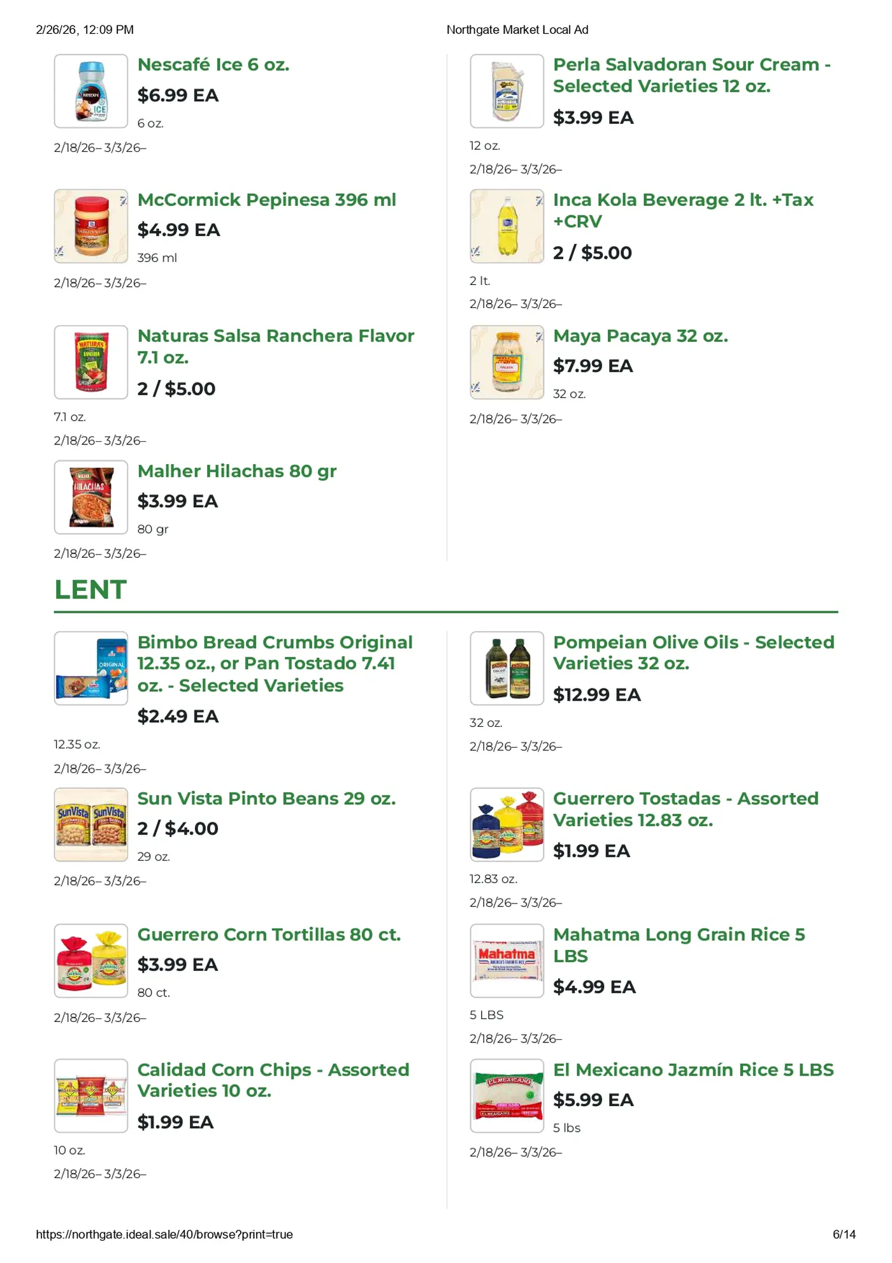Open the Guerrero Tostadas Assorted Varieties link
Screen dimensions: 892x1263
(x=686, y=809)
